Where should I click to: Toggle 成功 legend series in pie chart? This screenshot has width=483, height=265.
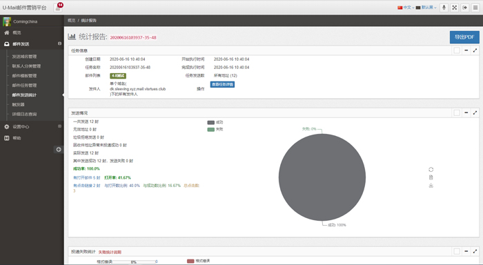click(x=215, y=122)
